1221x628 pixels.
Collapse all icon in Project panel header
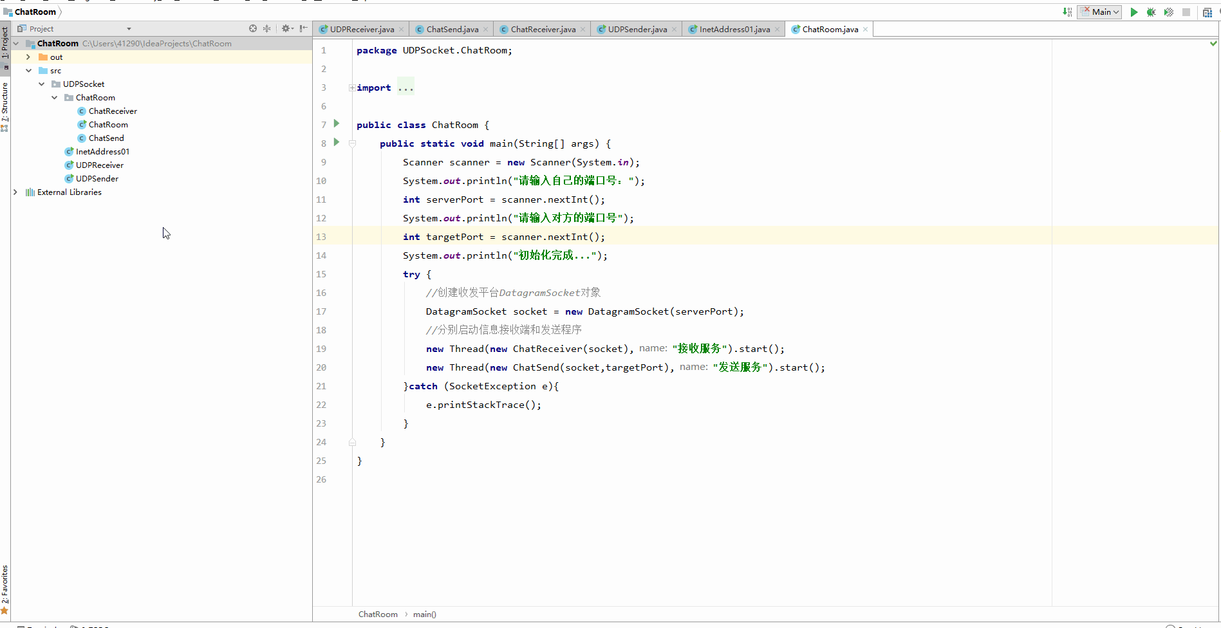coord(267,28)
